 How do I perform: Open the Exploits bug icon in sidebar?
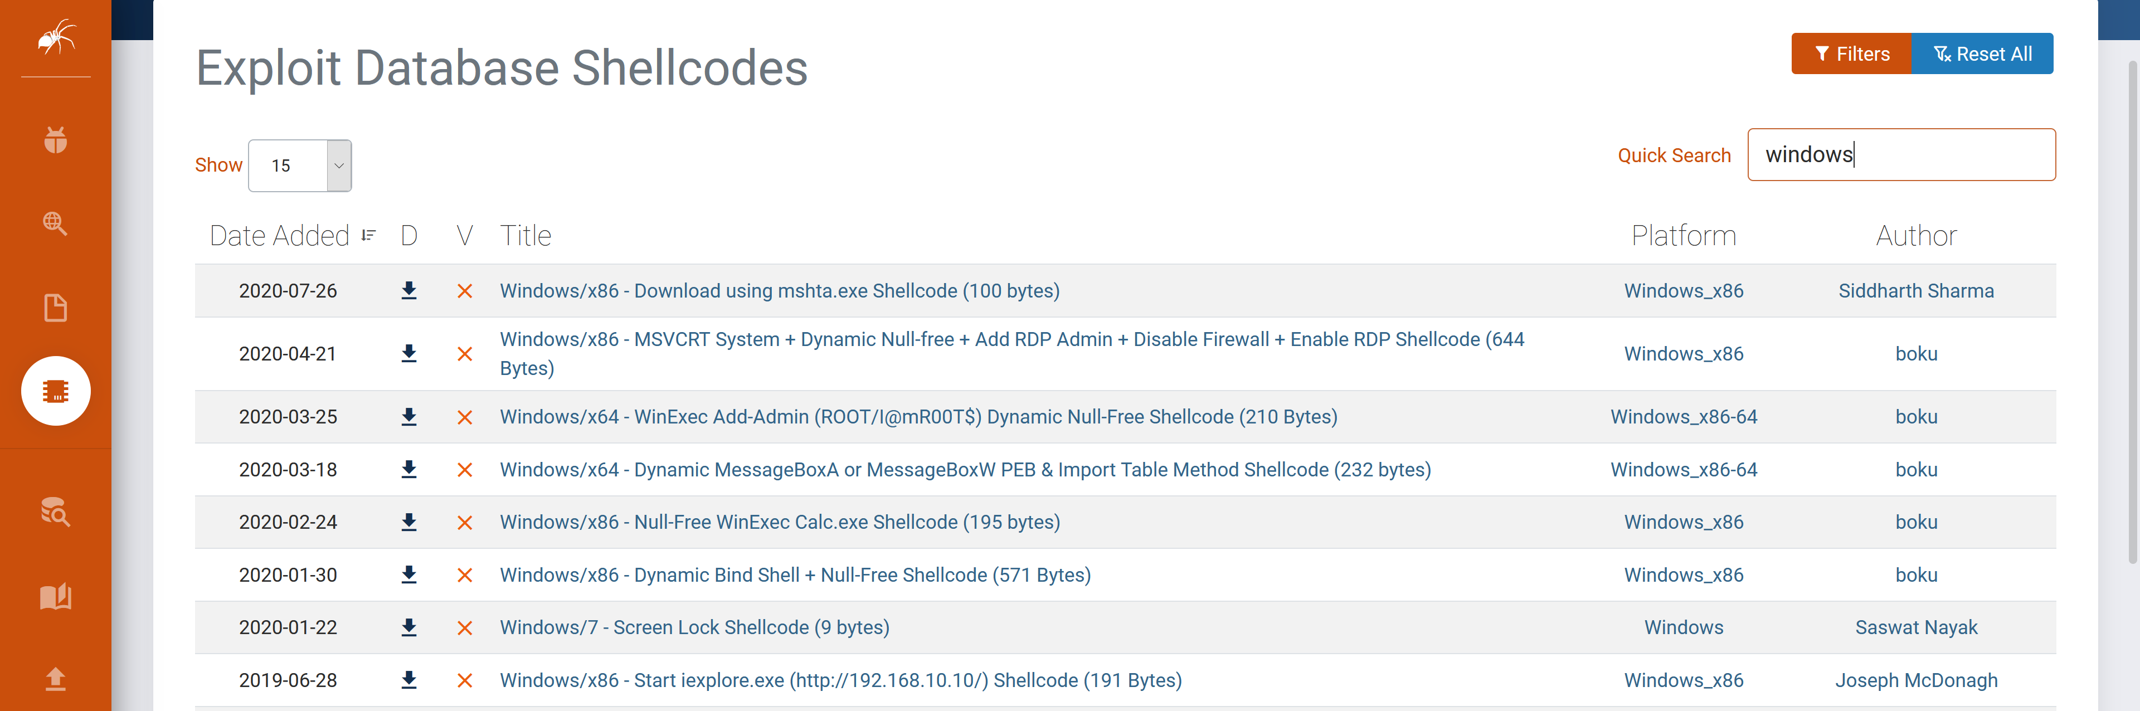56,139
